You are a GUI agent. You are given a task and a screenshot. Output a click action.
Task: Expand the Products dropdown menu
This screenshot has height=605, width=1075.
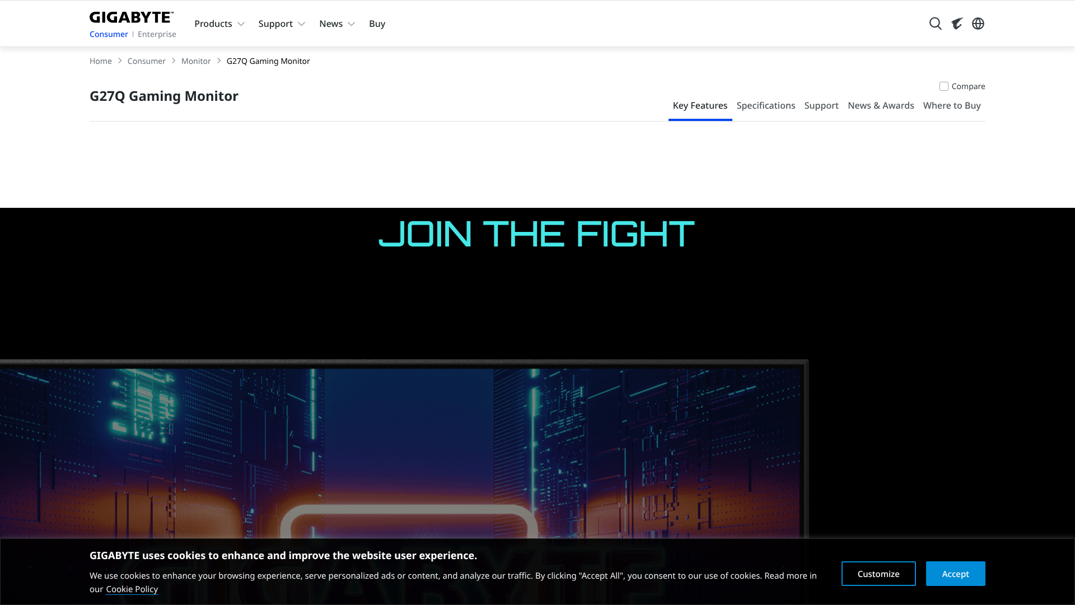[219, 24]
